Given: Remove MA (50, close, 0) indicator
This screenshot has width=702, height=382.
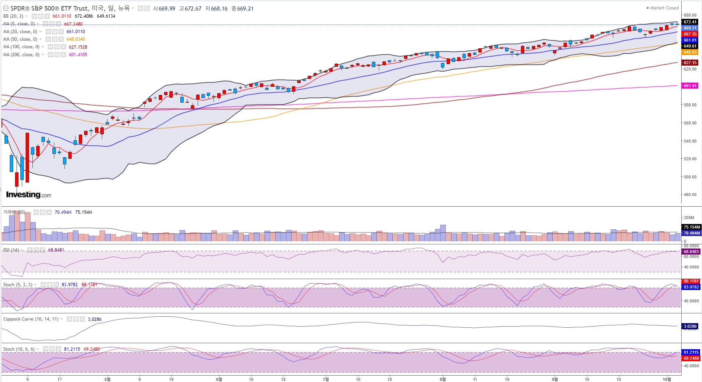Looking at the screenshot, I should tap(61, 39).
